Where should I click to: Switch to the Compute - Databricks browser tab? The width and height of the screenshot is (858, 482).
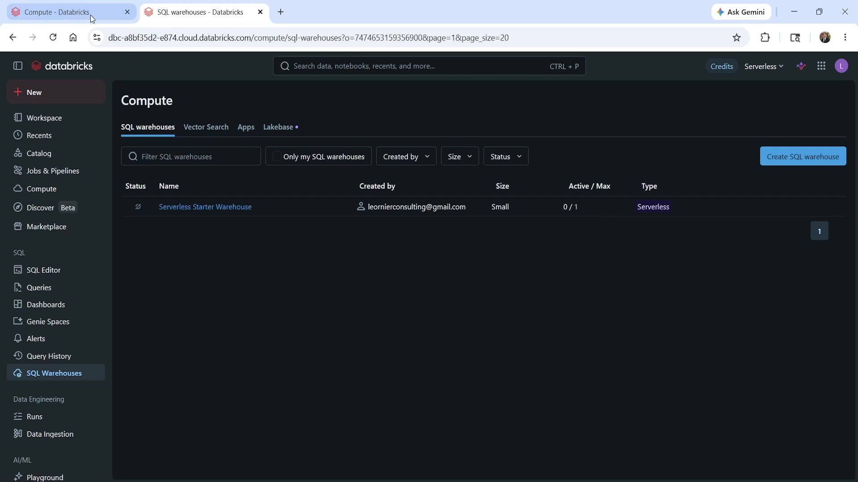coord(71,12)
